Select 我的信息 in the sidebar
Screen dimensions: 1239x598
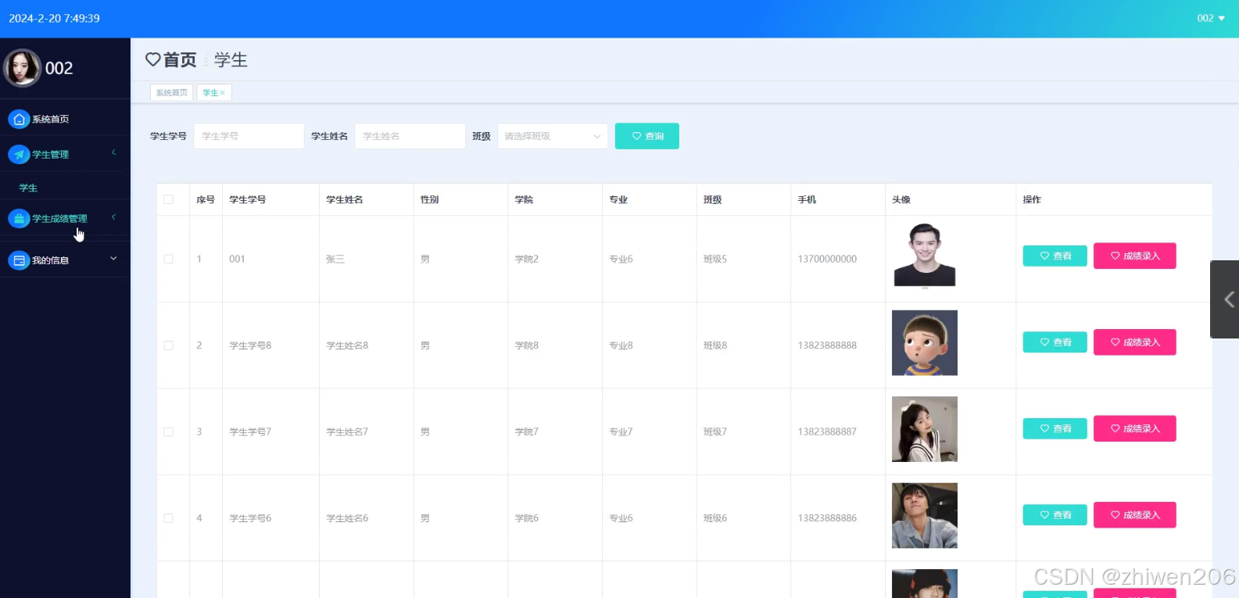[x=50, y=260]
